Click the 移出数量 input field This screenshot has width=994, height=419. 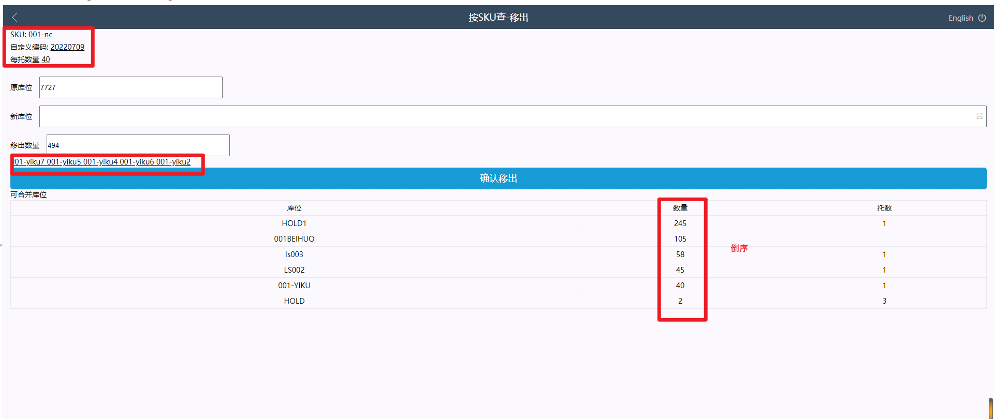(x=138, y=145)
